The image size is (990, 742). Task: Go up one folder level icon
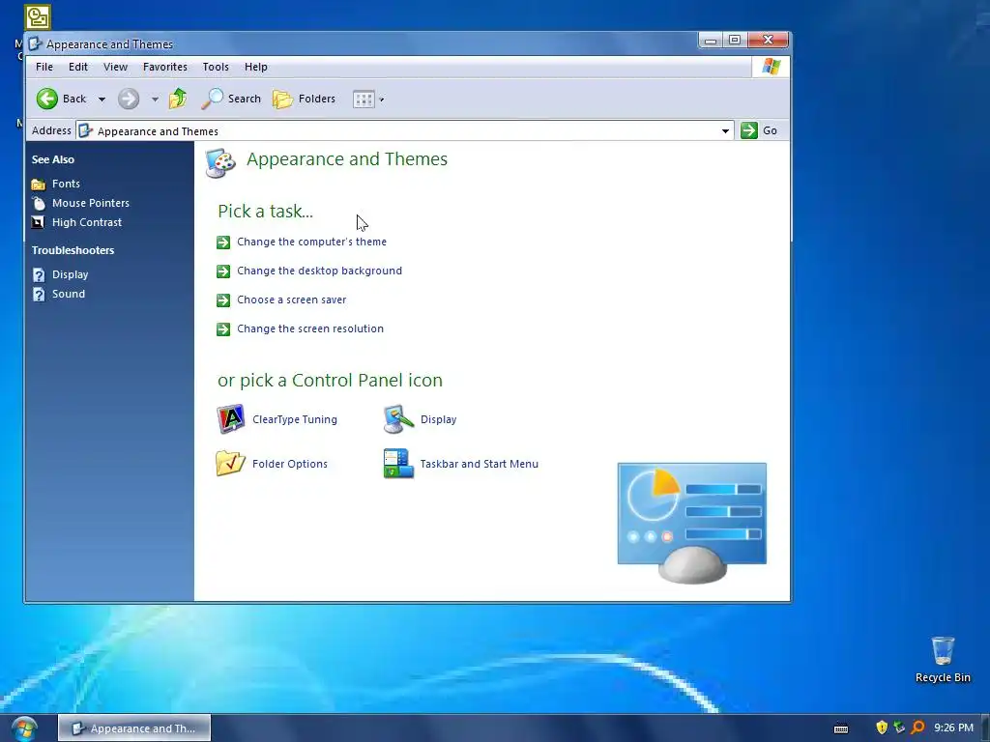(x=178, y=99)
